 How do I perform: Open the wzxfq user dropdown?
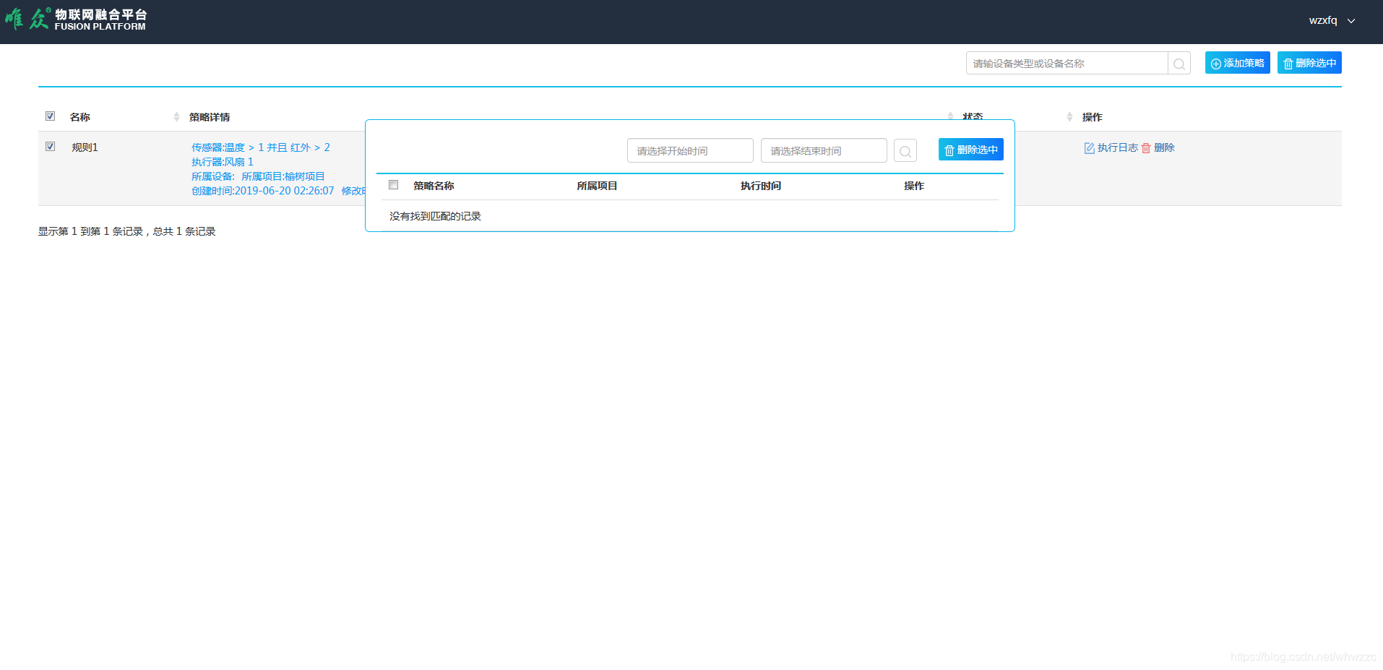tap(1332, 20)
